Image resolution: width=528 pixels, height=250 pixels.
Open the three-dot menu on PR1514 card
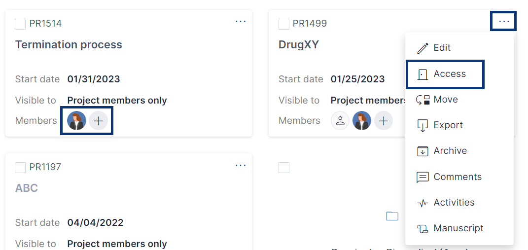[x=241, y=22]
